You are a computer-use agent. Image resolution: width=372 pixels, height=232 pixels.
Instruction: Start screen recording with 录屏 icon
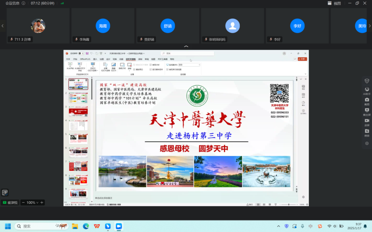[x=367, y=122]
